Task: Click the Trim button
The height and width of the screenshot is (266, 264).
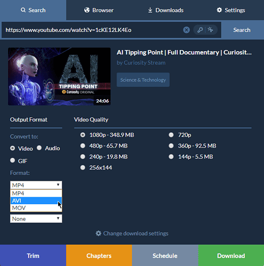Action: (x=33, y=255)
